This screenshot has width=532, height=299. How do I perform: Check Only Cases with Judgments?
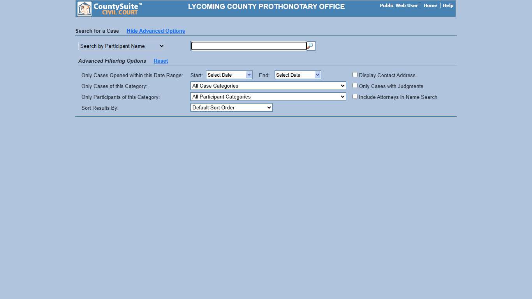pos(355,86)
